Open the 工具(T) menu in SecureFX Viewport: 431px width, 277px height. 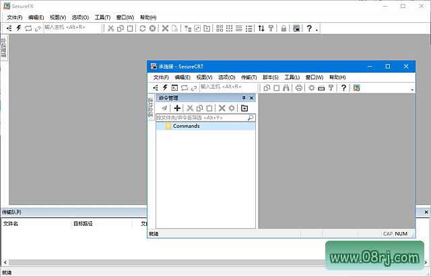pyautogui.click(x=103, y=17)
